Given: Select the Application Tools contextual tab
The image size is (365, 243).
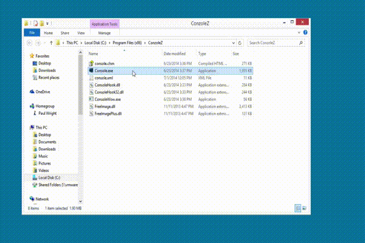Looking at the screenshot, I should 105,24.
